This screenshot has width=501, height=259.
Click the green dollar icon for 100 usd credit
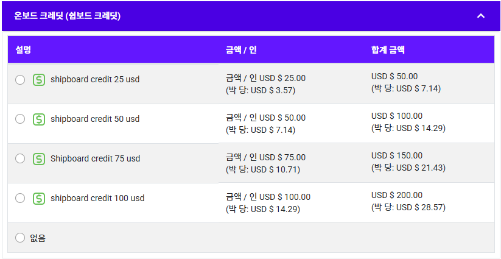(x=39, y=199)
